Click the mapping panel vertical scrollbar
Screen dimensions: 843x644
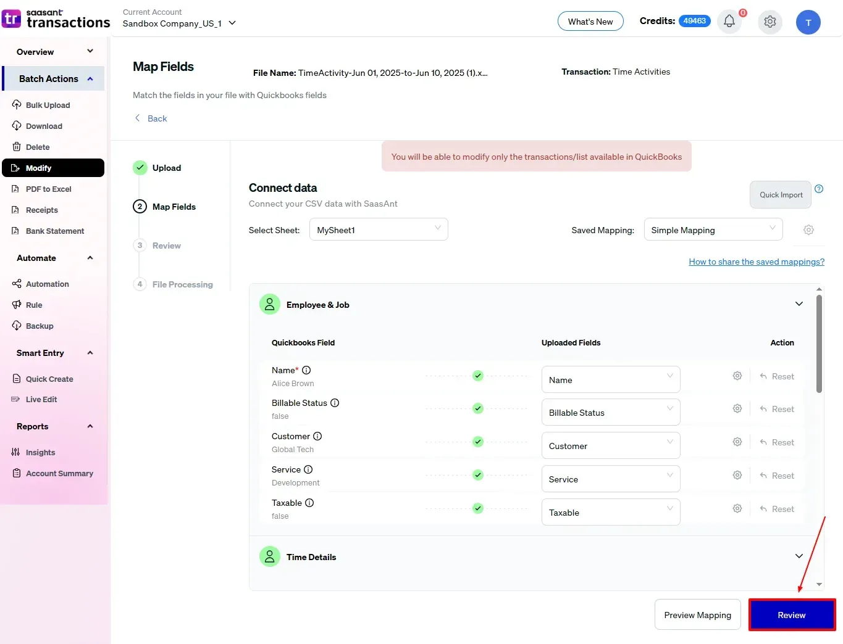click(819, 344)
